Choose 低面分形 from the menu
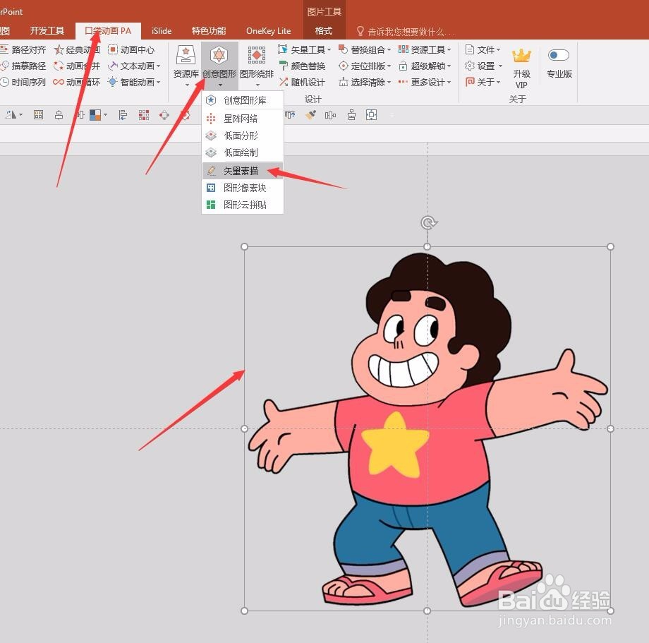This screenshot has width=649, height=643. point(243,136)
